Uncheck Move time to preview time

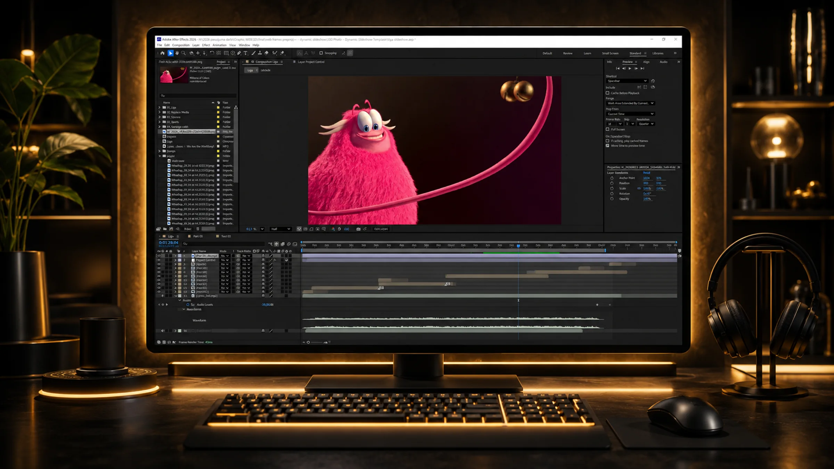click(608, 146)
